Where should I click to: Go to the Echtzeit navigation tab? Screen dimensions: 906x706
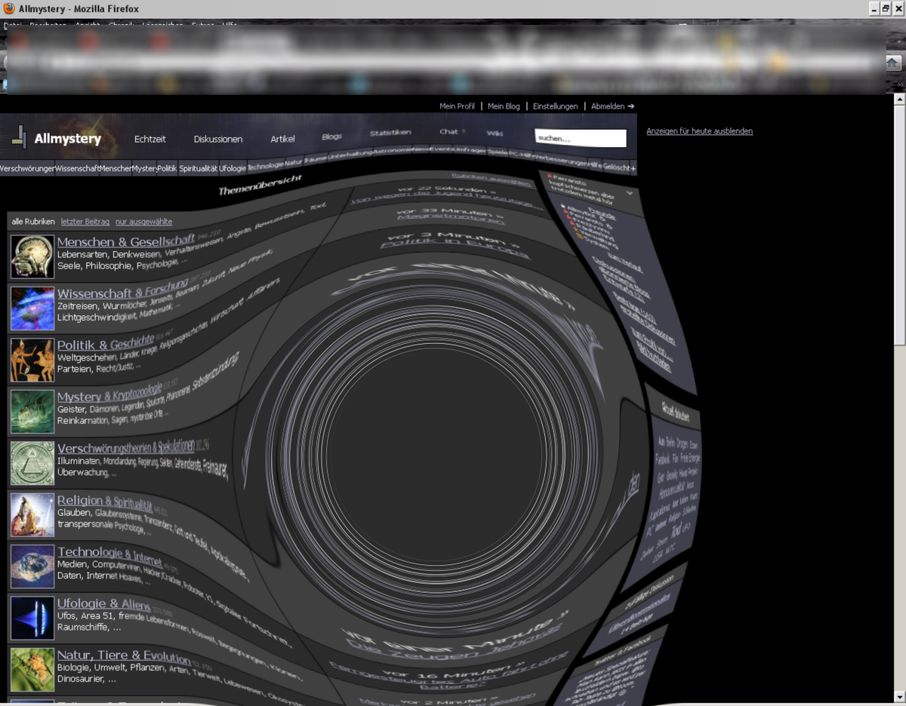tap(149, 139)
